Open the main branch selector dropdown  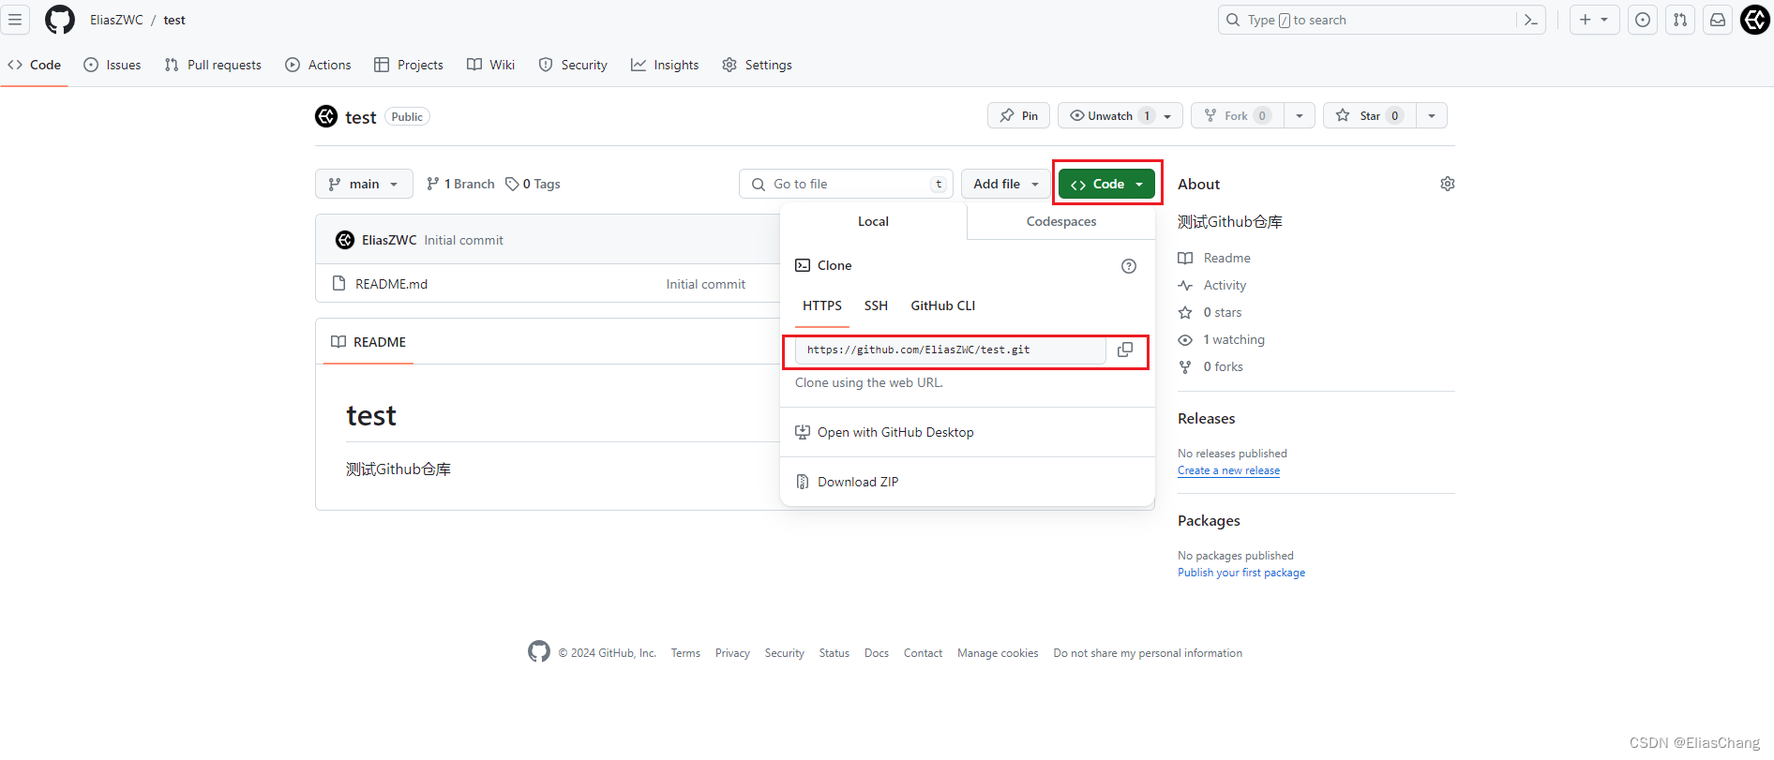coord(364,184)
